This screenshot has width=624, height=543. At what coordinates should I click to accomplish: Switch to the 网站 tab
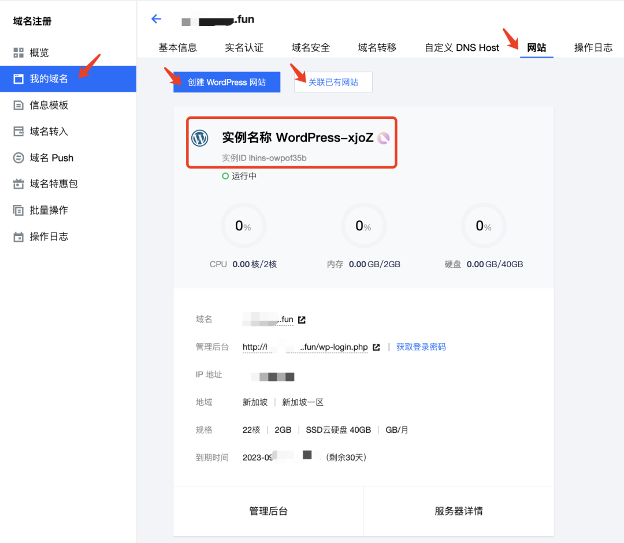(536, 47)
